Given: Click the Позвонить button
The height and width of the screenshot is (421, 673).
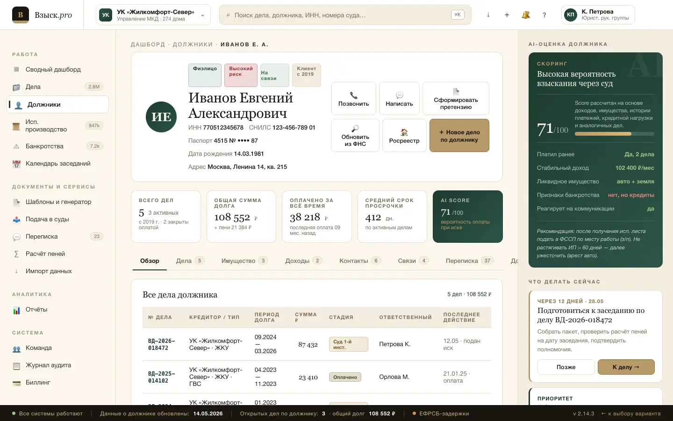Looking at the screenshot, I should (x=354, y=98).
